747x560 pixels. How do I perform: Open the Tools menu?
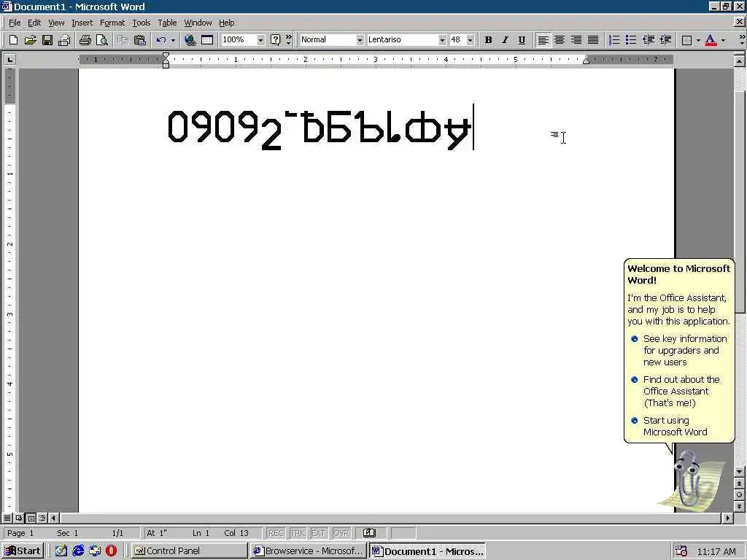(141, 23)
